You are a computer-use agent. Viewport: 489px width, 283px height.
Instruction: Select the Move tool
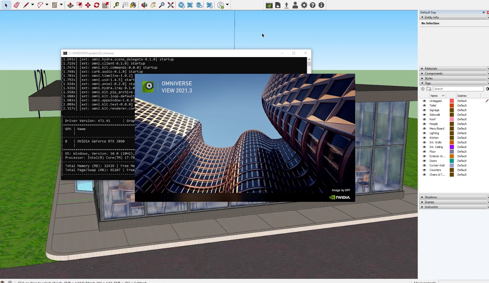pyautogui.click(x=88, y=5)
